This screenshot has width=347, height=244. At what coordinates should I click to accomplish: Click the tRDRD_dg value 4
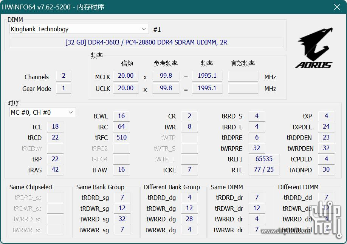[189, 197]
